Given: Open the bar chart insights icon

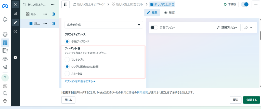Looking at the screenshot, I should pos(15,13).
